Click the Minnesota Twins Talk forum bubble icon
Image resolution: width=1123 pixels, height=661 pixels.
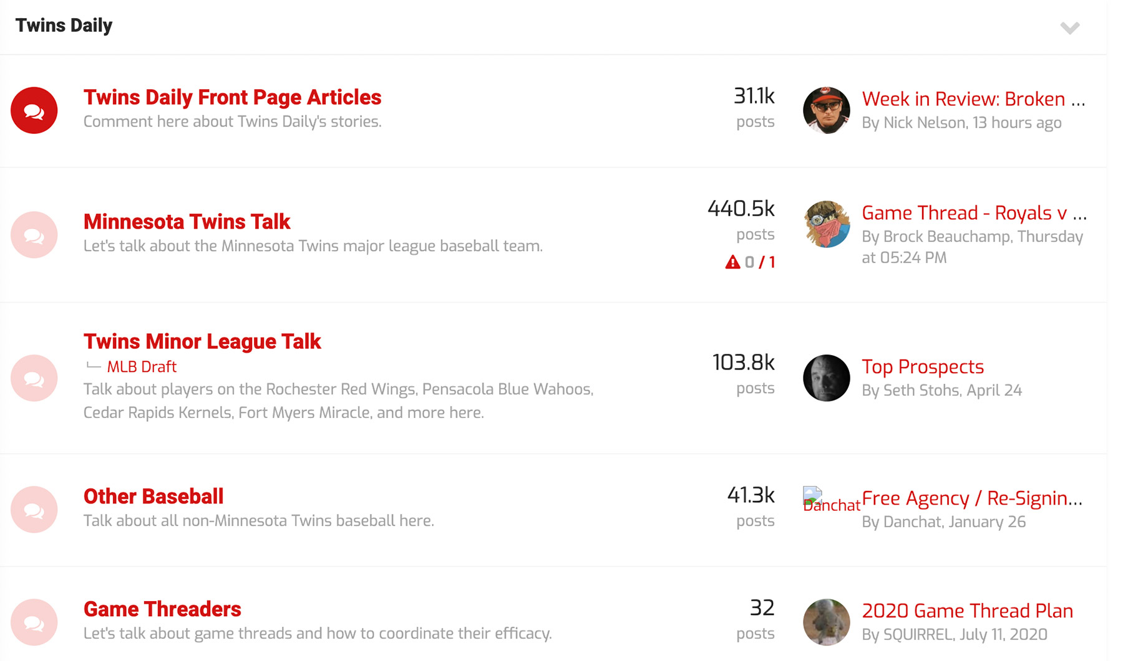tap(34, 235)
